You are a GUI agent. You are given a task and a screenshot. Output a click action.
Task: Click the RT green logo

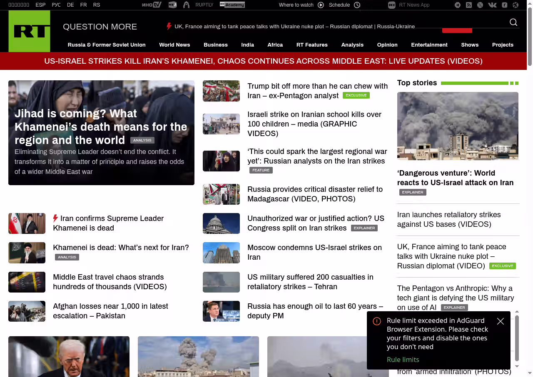pos(29,31)
